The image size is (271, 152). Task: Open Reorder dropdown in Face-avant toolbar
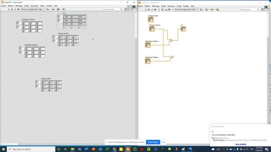(64, 9)
